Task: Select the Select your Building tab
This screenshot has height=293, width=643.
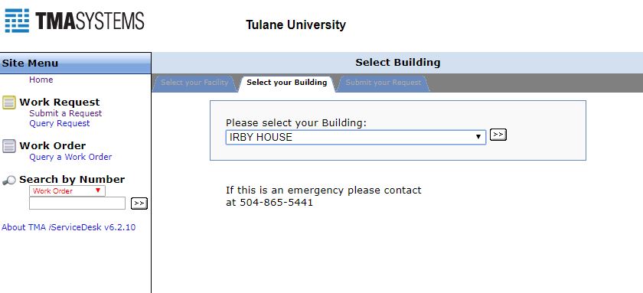Action: coord(286,83)
